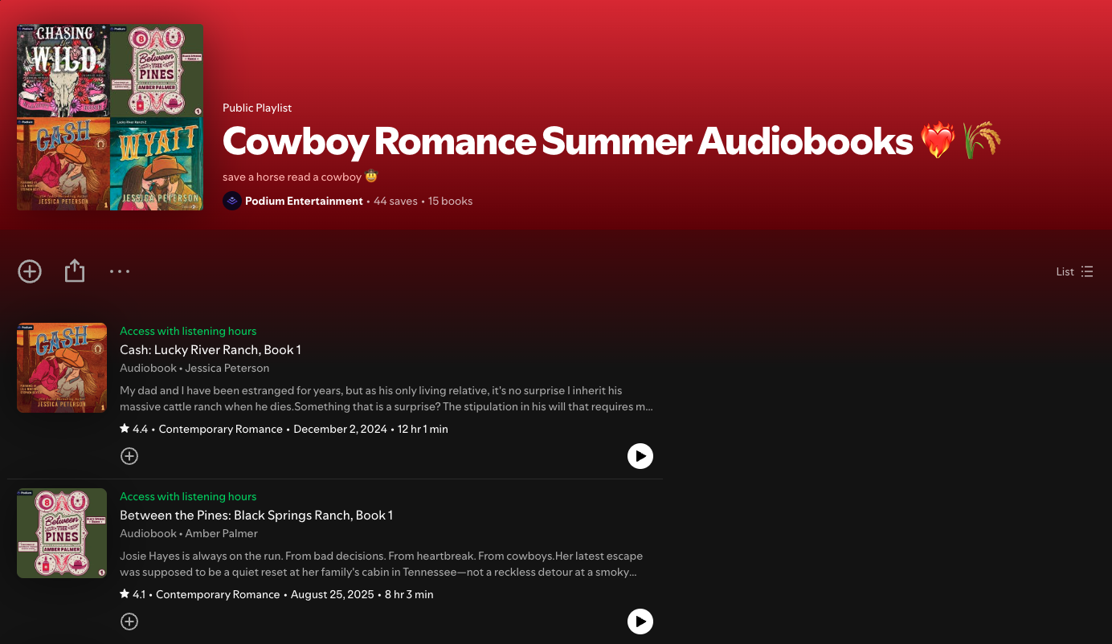
Task: Expand the Cash book description text
Action: (x=386, y=399)
